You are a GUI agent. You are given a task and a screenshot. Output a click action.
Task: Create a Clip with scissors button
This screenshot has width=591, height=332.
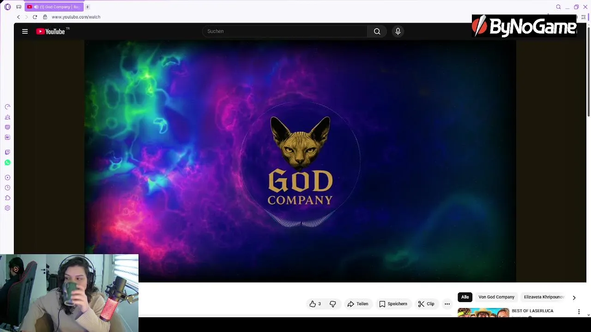coord(426,304)
